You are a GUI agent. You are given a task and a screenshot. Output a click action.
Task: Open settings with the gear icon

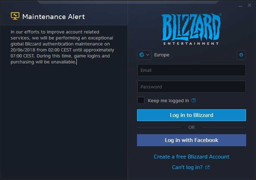pos(241,55)
